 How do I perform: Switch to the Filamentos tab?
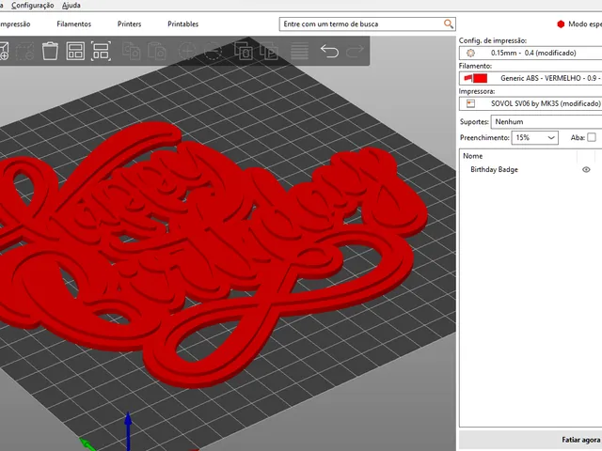point(73,23)
